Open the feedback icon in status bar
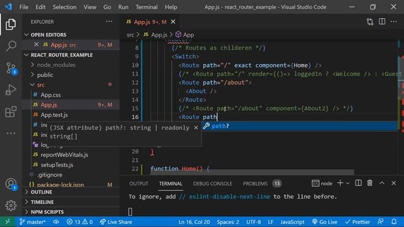This screenshot has height=227, width=404. point(380,221)
